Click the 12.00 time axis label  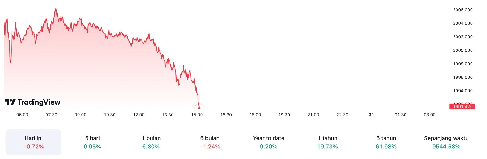(x=139, y=115)
